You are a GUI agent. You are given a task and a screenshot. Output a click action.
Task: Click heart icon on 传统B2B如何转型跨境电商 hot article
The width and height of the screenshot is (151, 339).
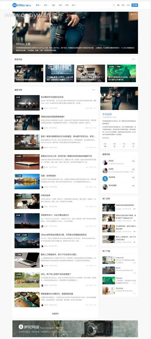coord(134,209)
